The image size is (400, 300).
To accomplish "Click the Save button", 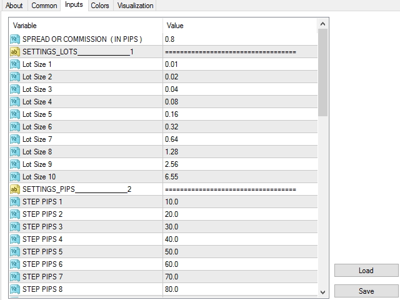I will 366,291.
